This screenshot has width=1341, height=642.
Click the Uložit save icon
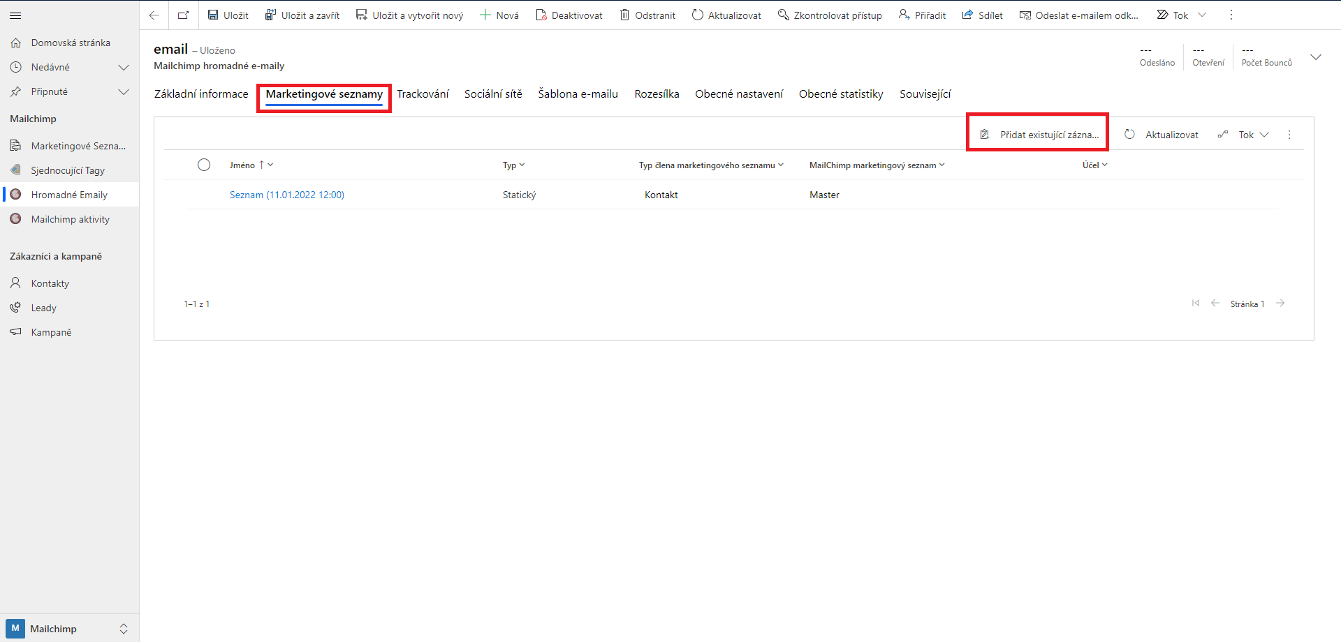click(214, 15)
